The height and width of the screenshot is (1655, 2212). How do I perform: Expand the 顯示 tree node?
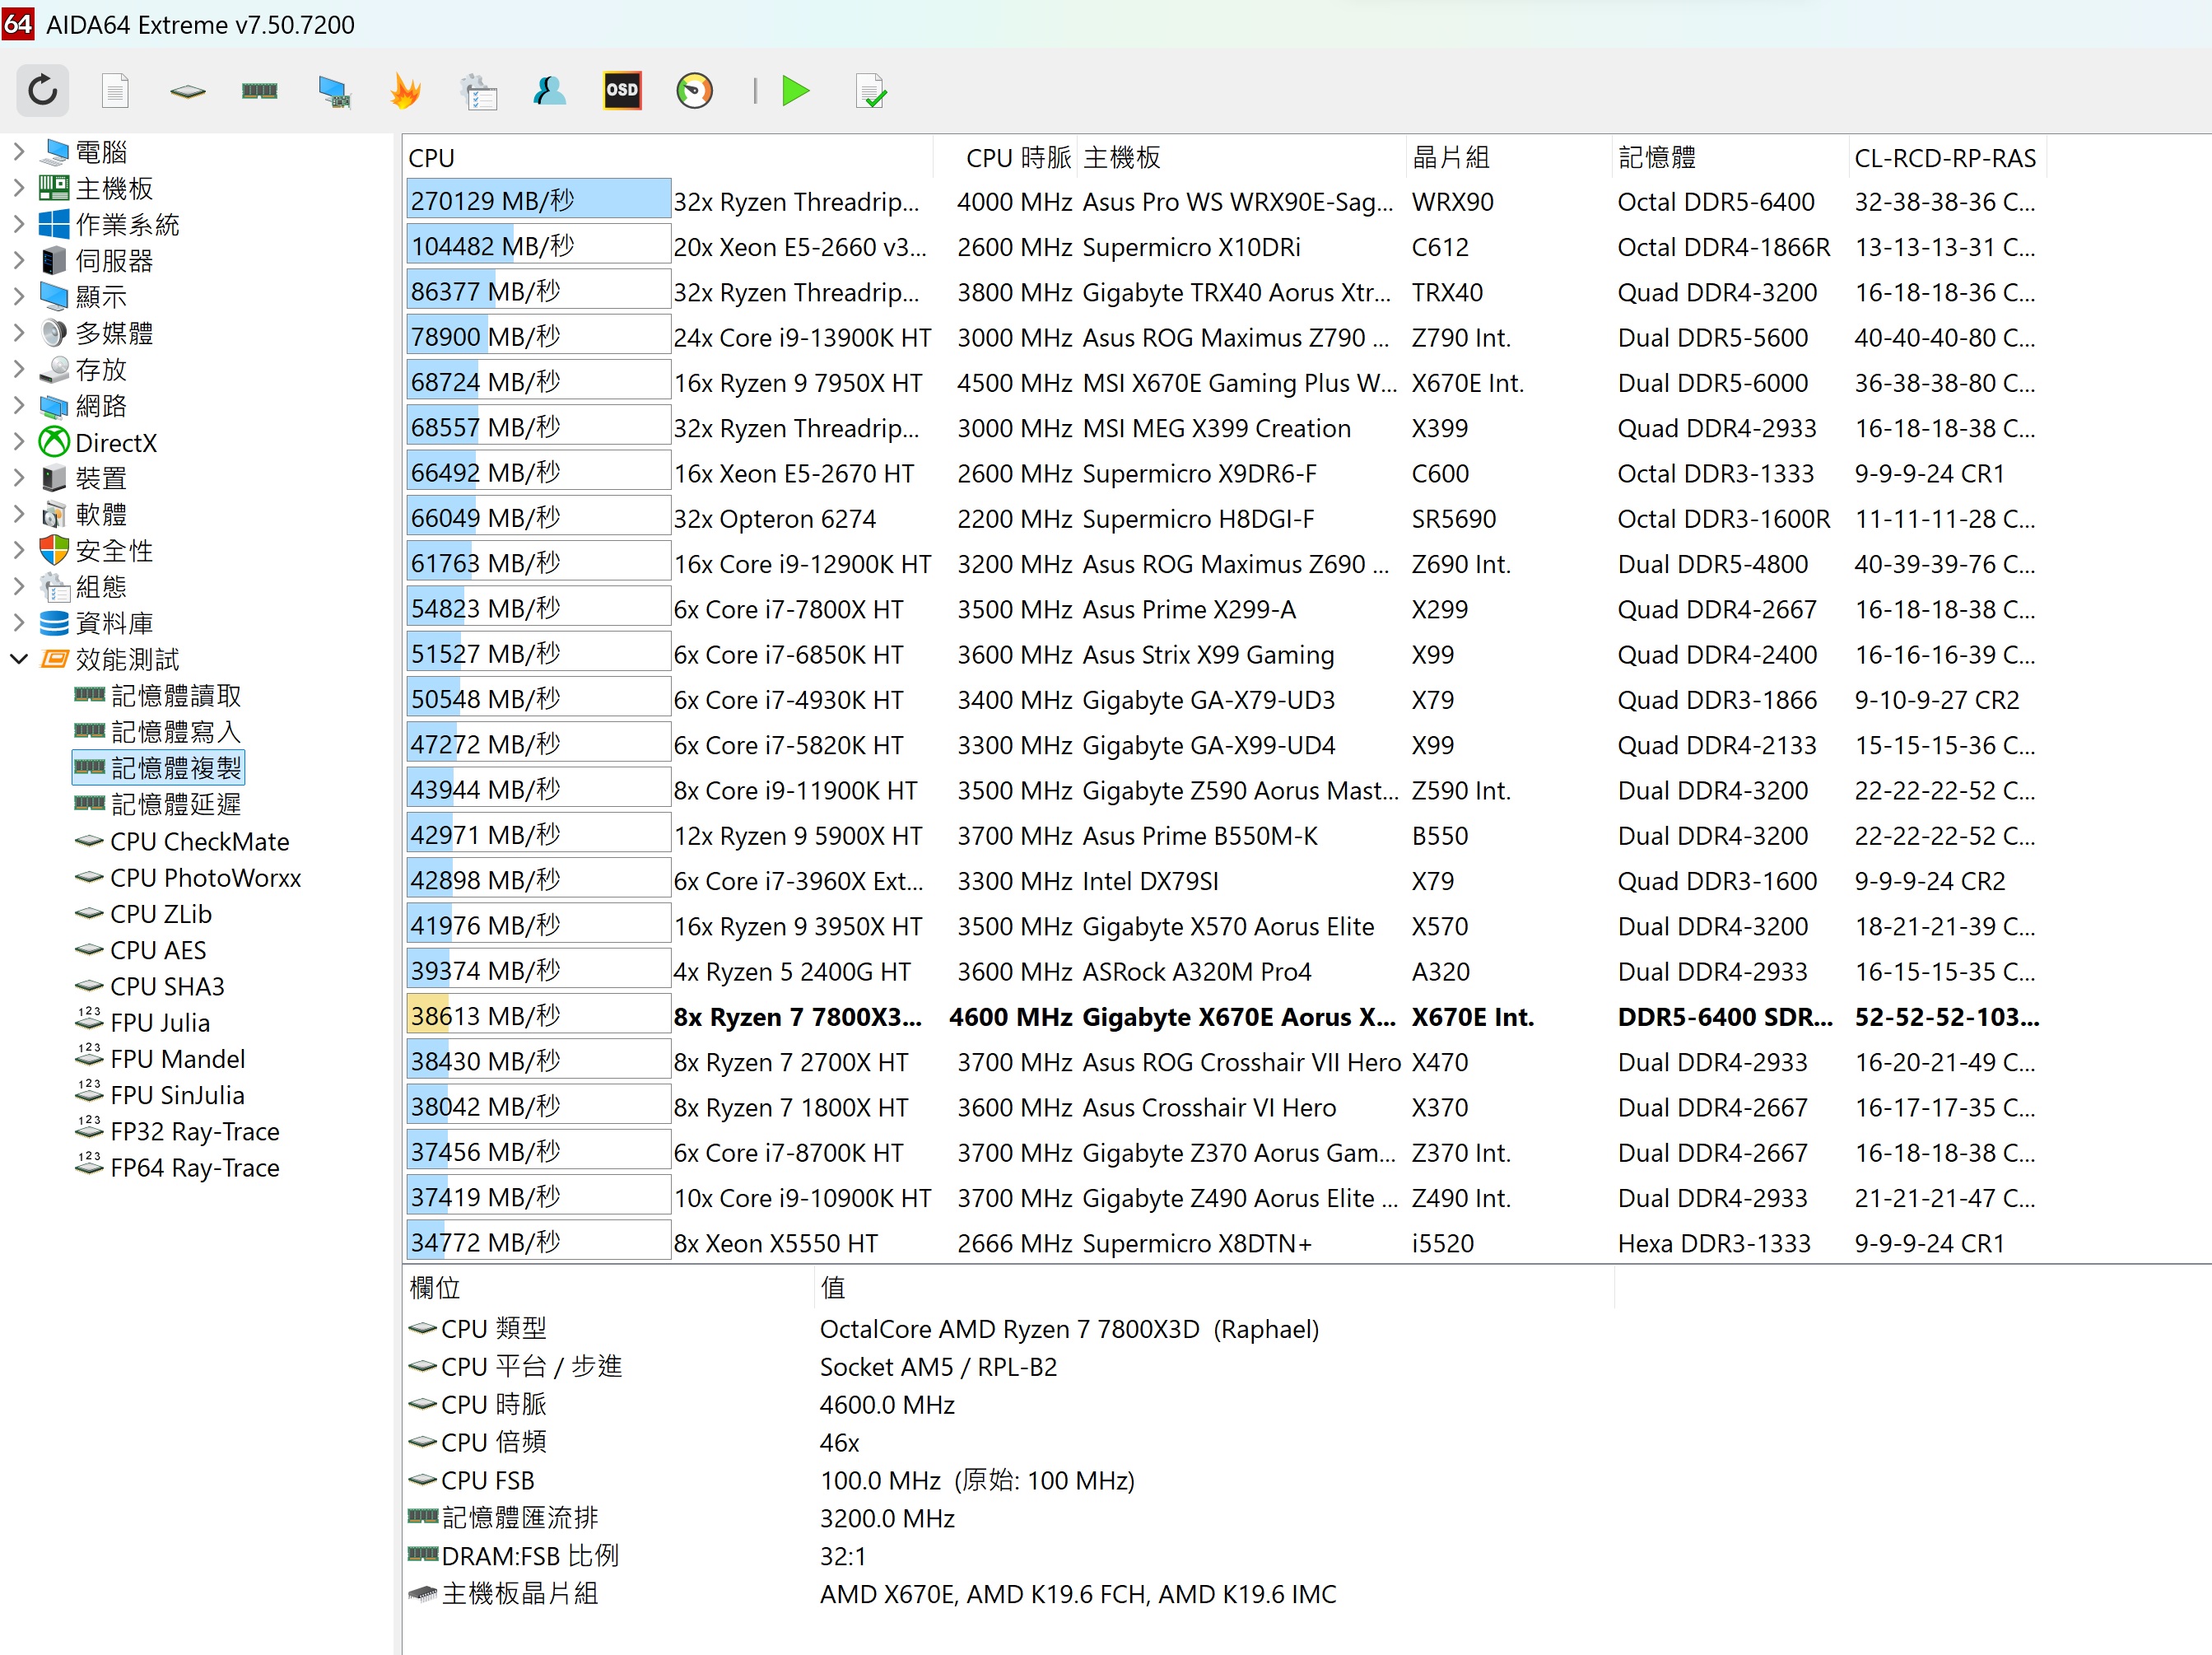pos(18,296)
